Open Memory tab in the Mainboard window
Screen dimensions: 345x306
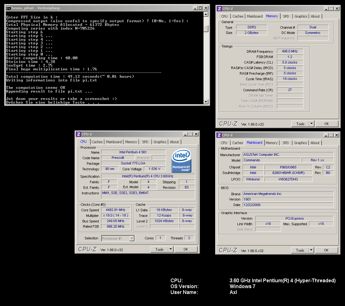click(272, 143)
